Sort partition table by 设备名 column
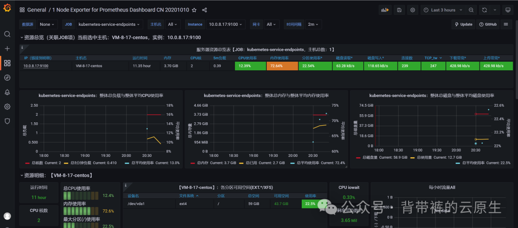 click(133, 196)
